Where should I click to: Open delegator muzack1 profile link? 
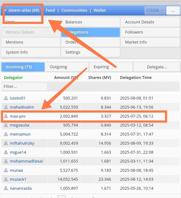click(x=18, y=179)
